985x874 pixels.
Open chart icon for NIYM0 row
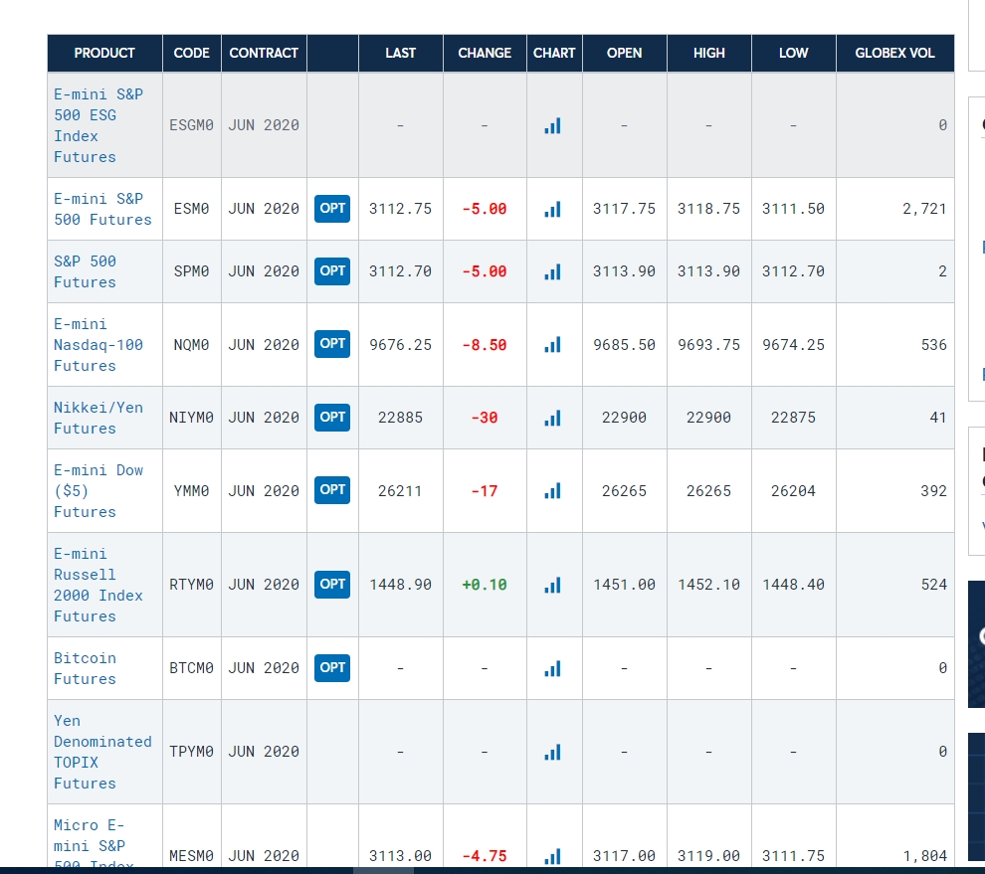(x=553, y=419)
